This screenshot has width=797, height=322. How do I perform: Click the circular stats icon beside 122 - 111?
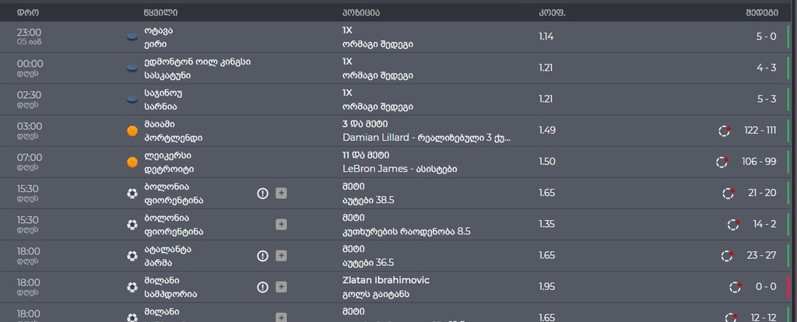tap(725, 131)
